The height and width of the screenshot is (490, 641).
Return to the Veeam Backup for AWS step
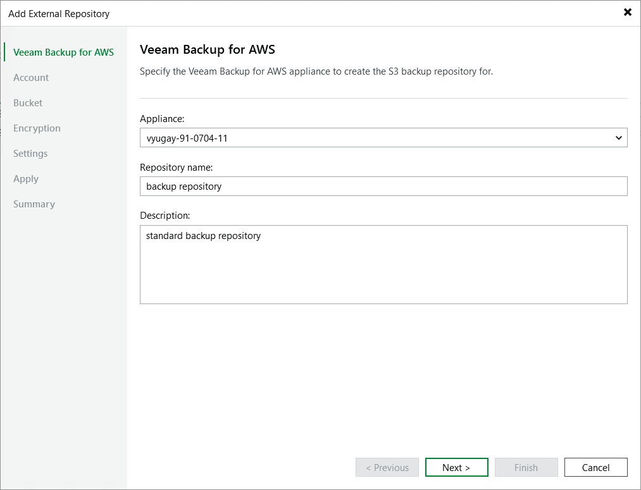62,52
